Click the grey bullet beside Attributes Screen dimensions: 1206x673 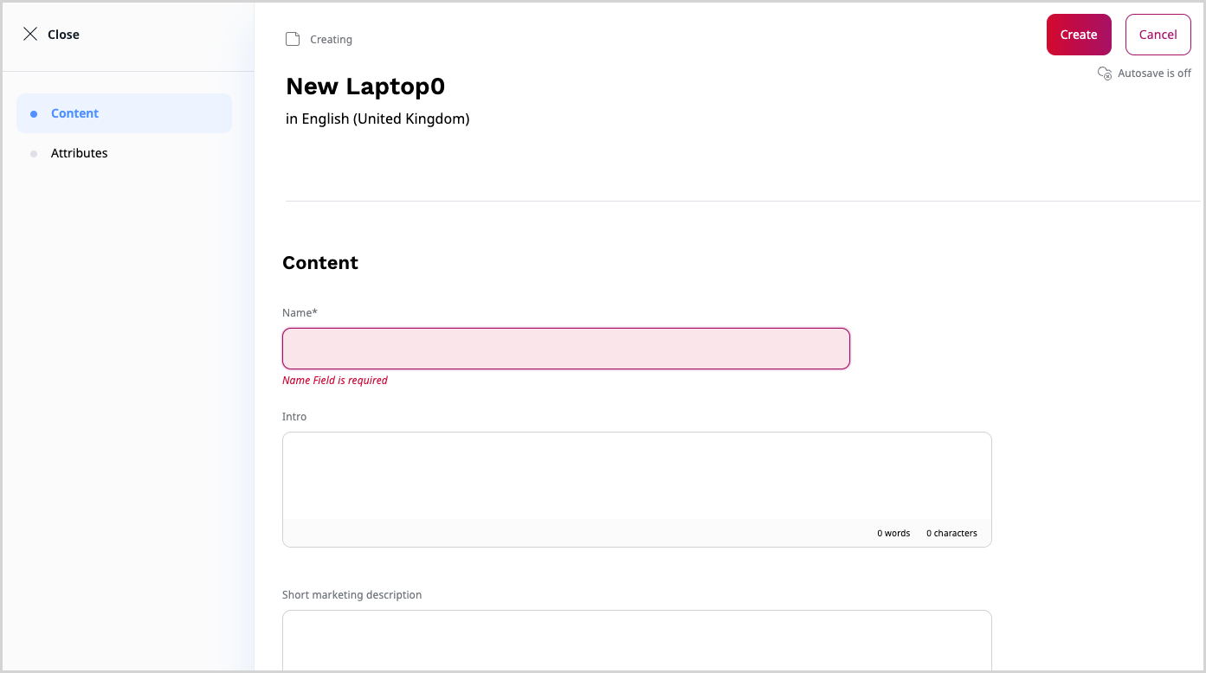[x=34, y=154]
